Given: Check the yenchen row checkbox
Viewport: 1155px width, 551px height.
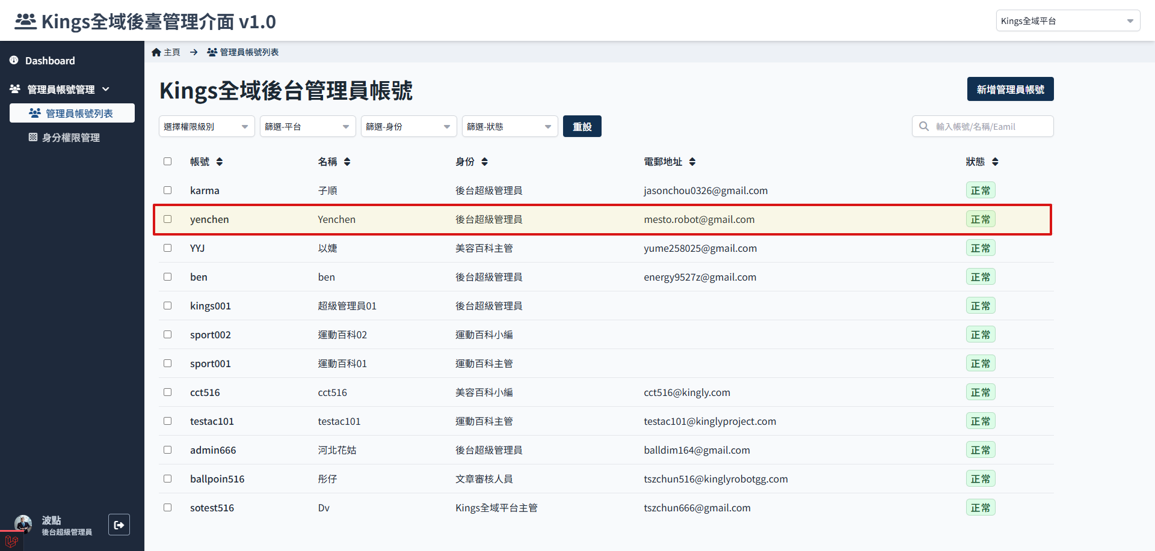Looking at the screenshot, I should click(x=167, y=219).
